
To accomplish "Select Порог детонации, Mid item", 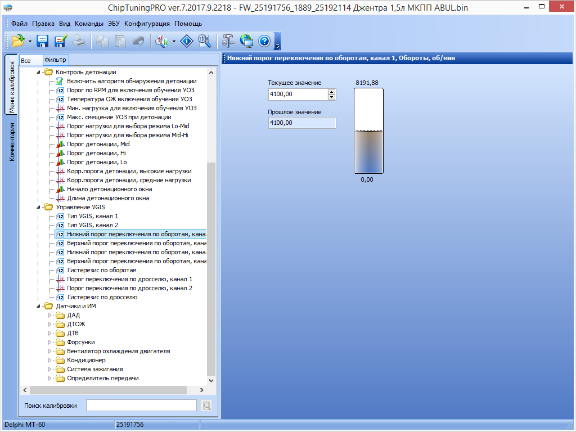I will pyautogui.click(x=98, y=144).
